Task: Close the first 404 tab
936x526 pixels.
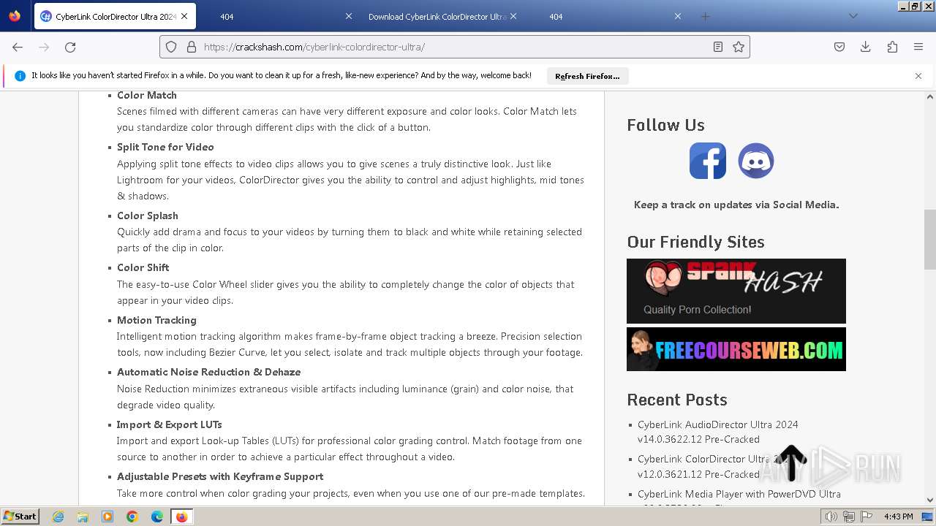Action: pos(348,16)
